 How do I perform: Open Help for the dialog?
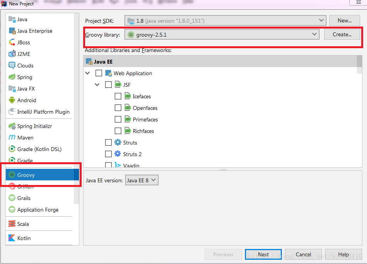[344, 254]
